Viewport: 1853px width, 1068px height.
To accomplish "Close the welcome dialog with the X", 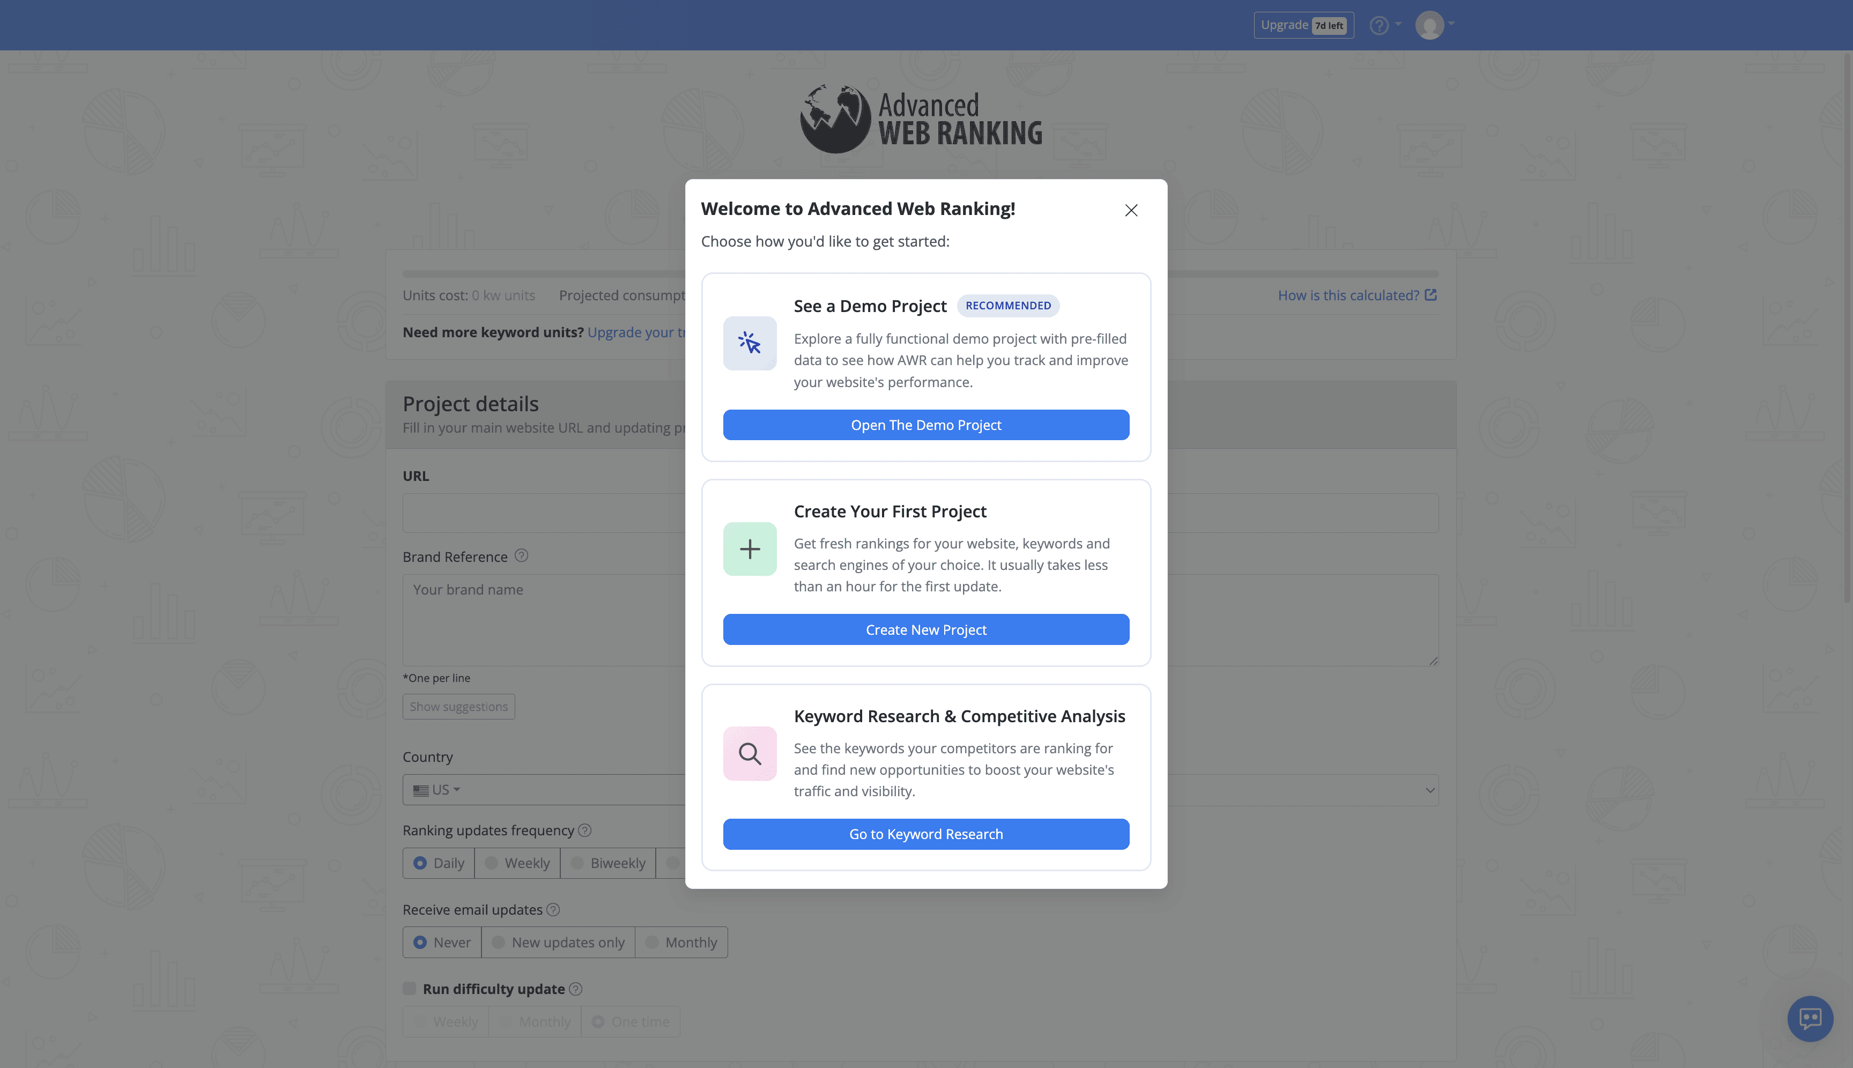I will (1131, 211).
